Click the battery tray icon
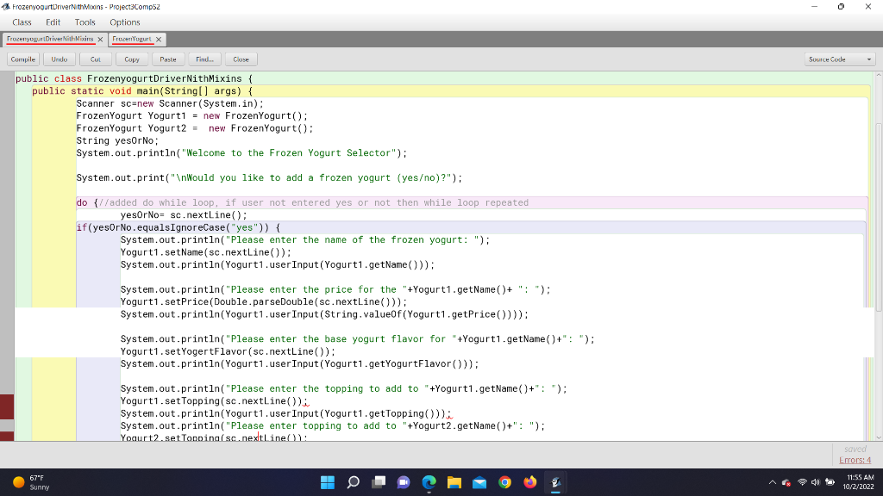This screenshot has width=883, height=496. coord(830,482)
